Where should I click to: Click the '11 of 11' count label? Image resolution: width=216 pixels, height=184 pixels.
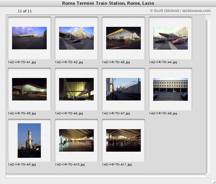pos(25,11)
